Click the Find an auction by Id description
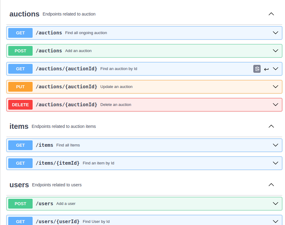This screenshot has width=285, height=225. click(x=119, y=69)
